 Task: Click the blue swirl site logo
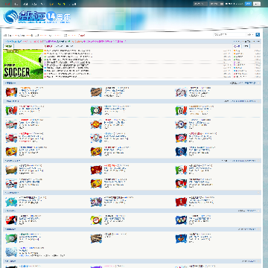pos(11,17)
